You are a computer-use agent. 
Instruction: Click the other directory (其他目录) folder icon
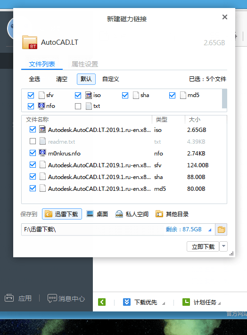pos(159,214)
